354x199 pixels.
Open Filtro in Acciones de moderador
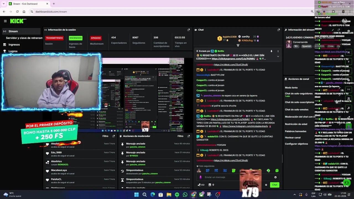click(x=180, y=136)
